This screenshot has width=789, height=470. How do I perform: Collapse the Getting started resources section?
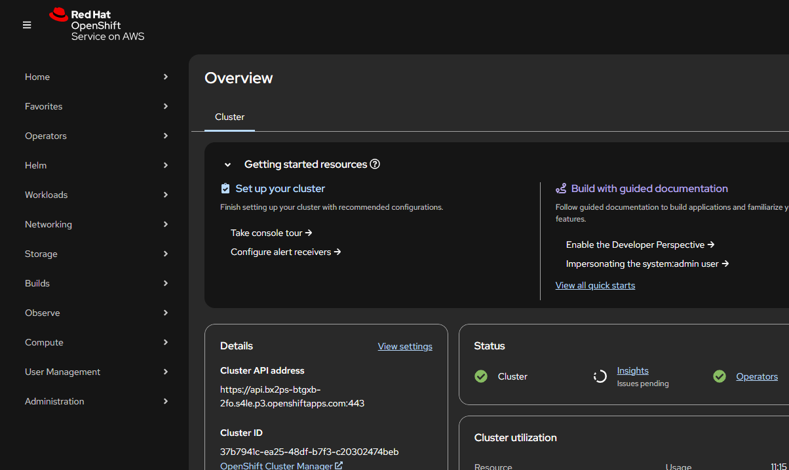tap(228, 165)
